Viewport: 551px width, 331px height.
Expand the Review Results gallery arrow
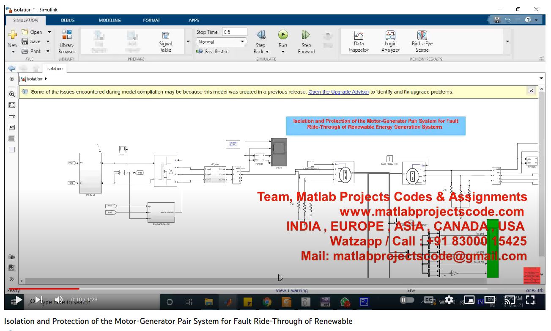coord(507,41)
